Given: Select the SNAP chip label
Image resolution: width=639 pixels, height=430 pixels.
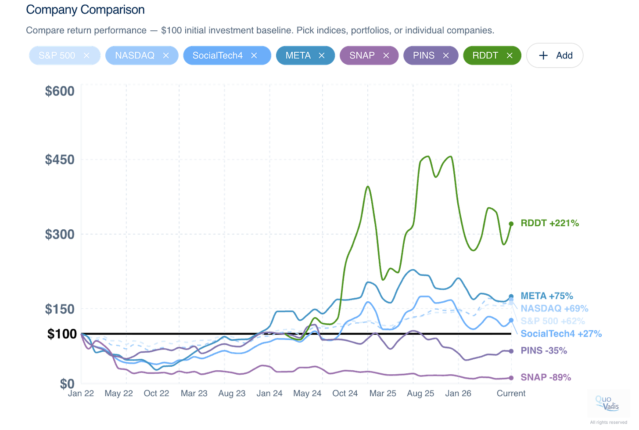Looking at the screenshot, I should pos(362,56).
